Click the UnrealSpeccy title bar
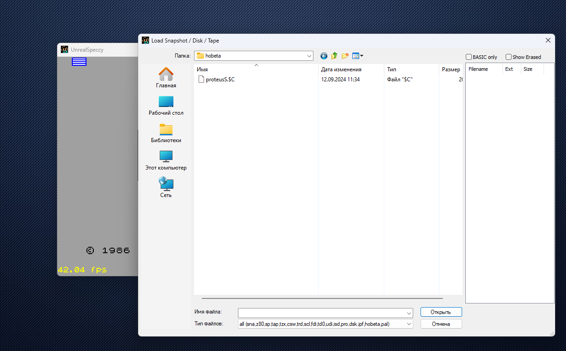This screenshot has height=351, width=566. pyautogui.click(x=98, y=49)
